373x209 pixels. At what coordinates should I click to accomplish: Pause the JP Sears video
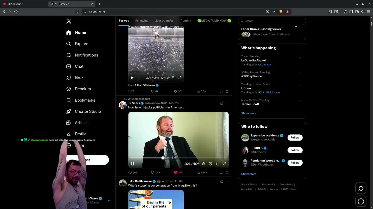[133, 164]
